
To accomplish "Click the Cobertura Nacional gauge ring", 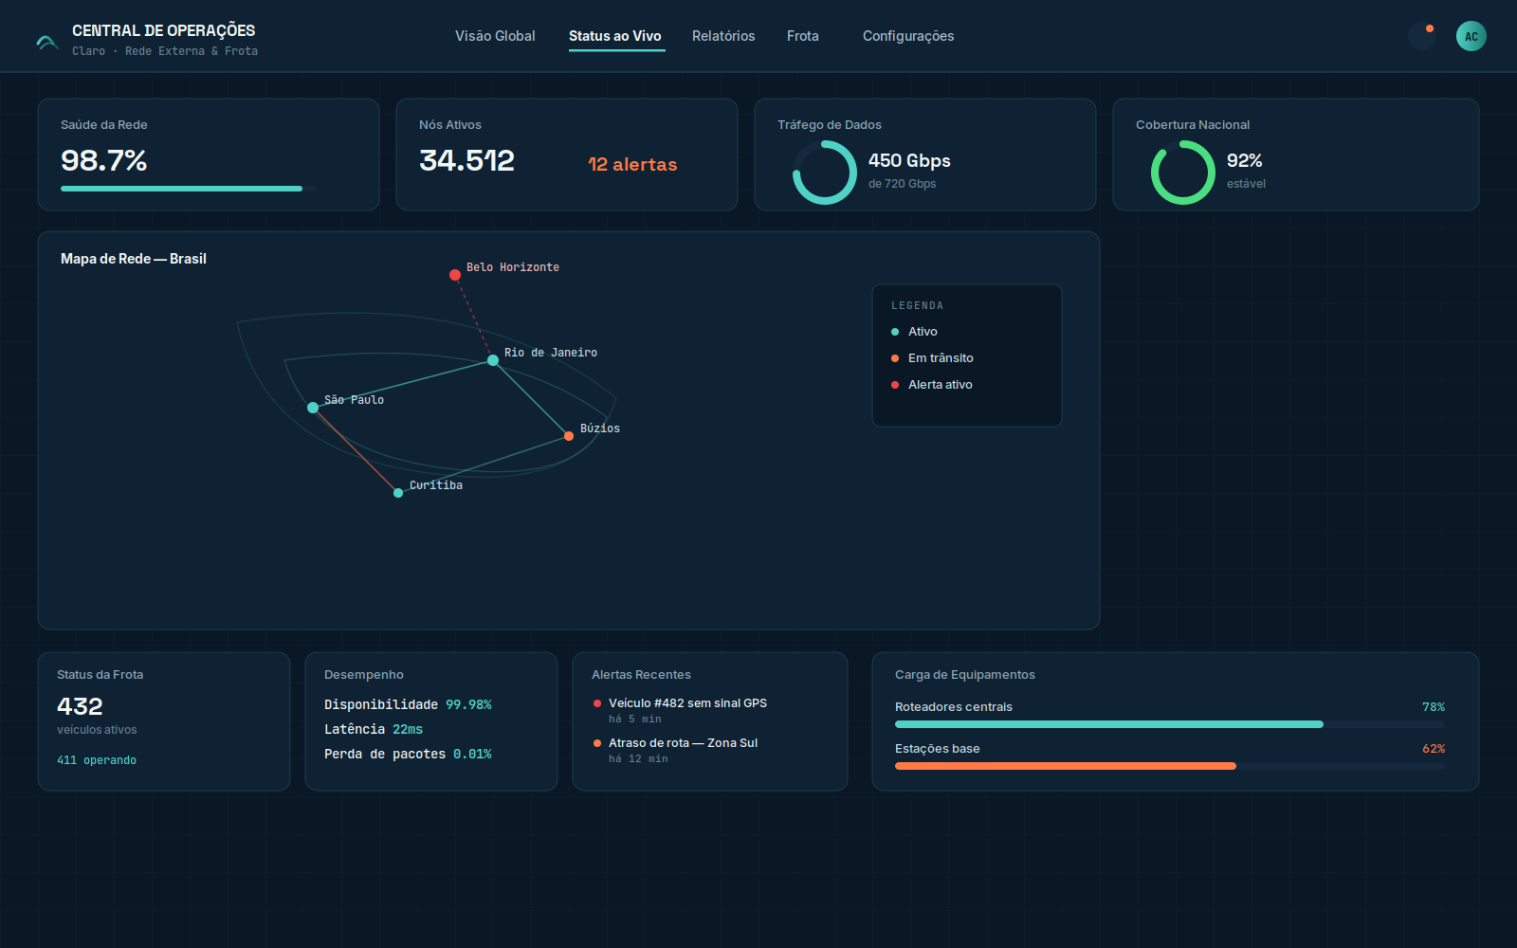I will [x=1183, y=173].
